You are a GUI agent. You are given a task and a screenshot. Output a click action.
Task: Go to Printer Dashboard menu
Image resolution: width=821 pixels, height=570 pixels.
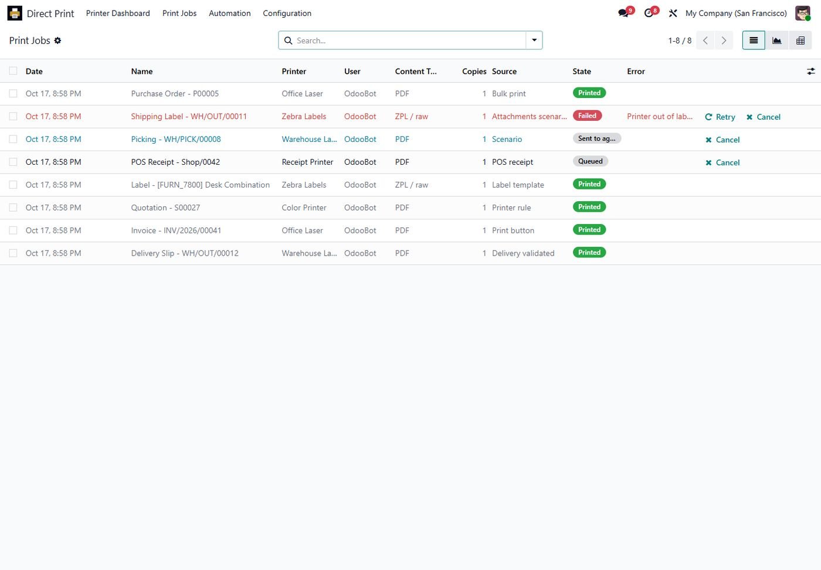pyautogui.click(x=118, y=13)
